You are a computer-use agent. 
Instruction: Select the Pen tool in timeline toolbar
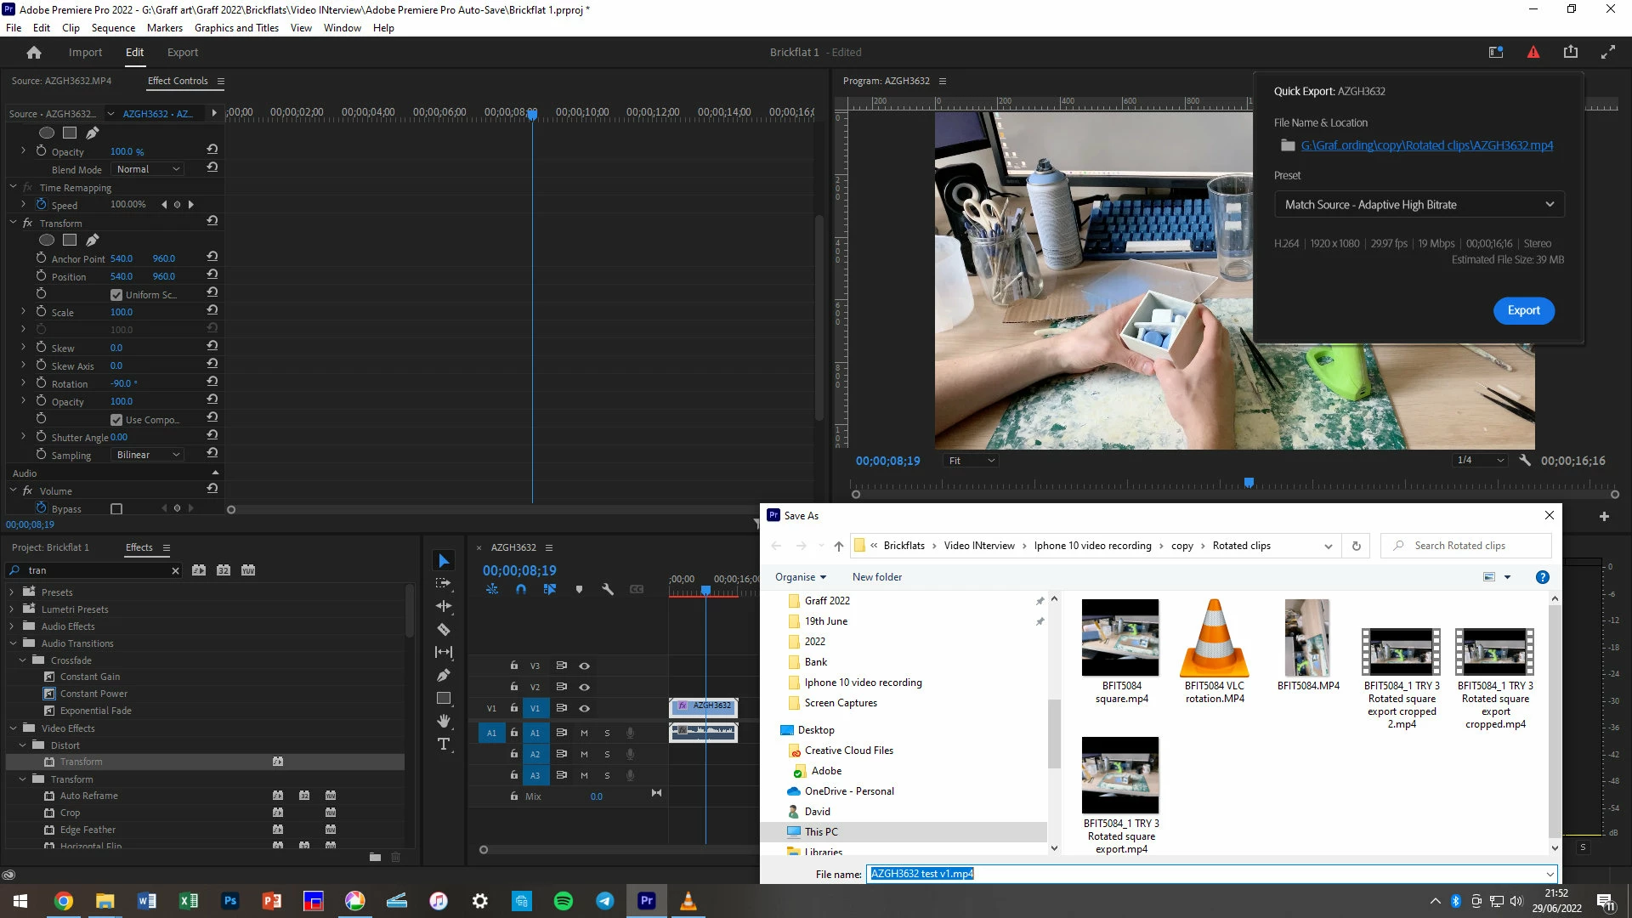click(443, 675)
